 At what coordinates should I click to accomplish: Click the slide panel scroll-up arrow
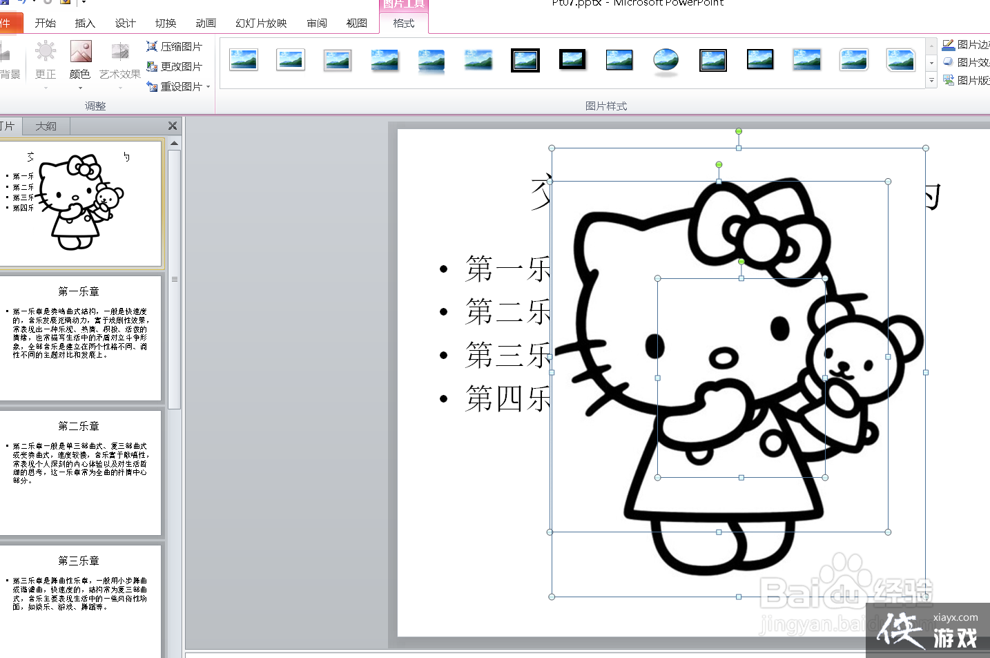pyautogui.click(x=175, y=143)
